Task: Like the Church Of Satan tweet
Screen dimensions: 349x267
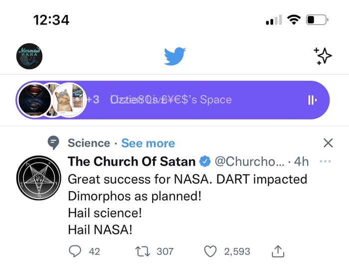Action: (211, 252)
